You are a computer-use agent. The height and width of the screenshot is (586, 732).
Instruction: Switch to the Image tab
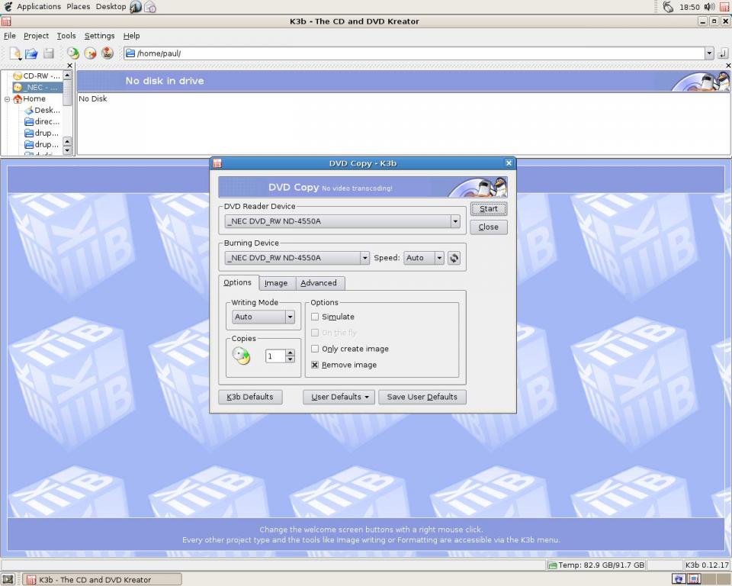coord(276,283)
